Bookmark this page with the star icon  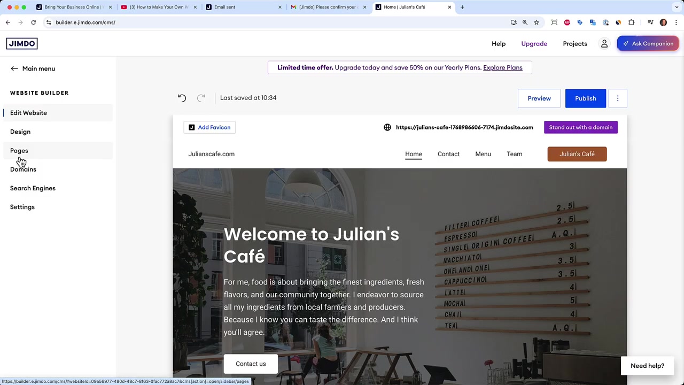coord(537,22)
